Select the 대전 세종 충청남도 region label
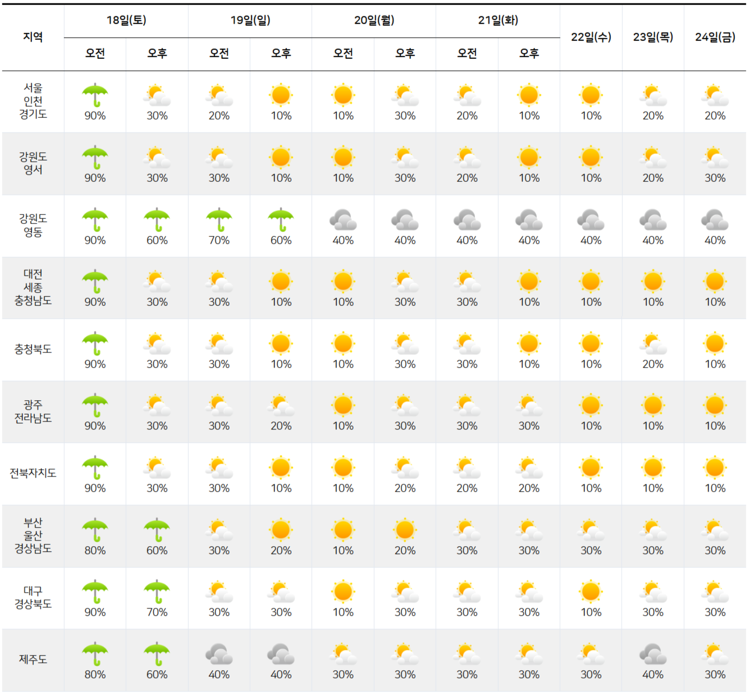This screenshot has width=749, height=696. [33, 287]
